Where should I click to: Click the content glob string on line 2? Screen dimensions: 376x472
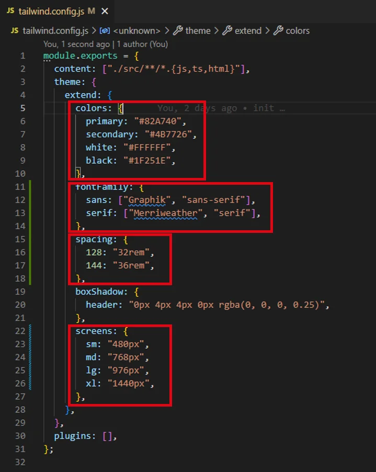[x=174, y=69]
